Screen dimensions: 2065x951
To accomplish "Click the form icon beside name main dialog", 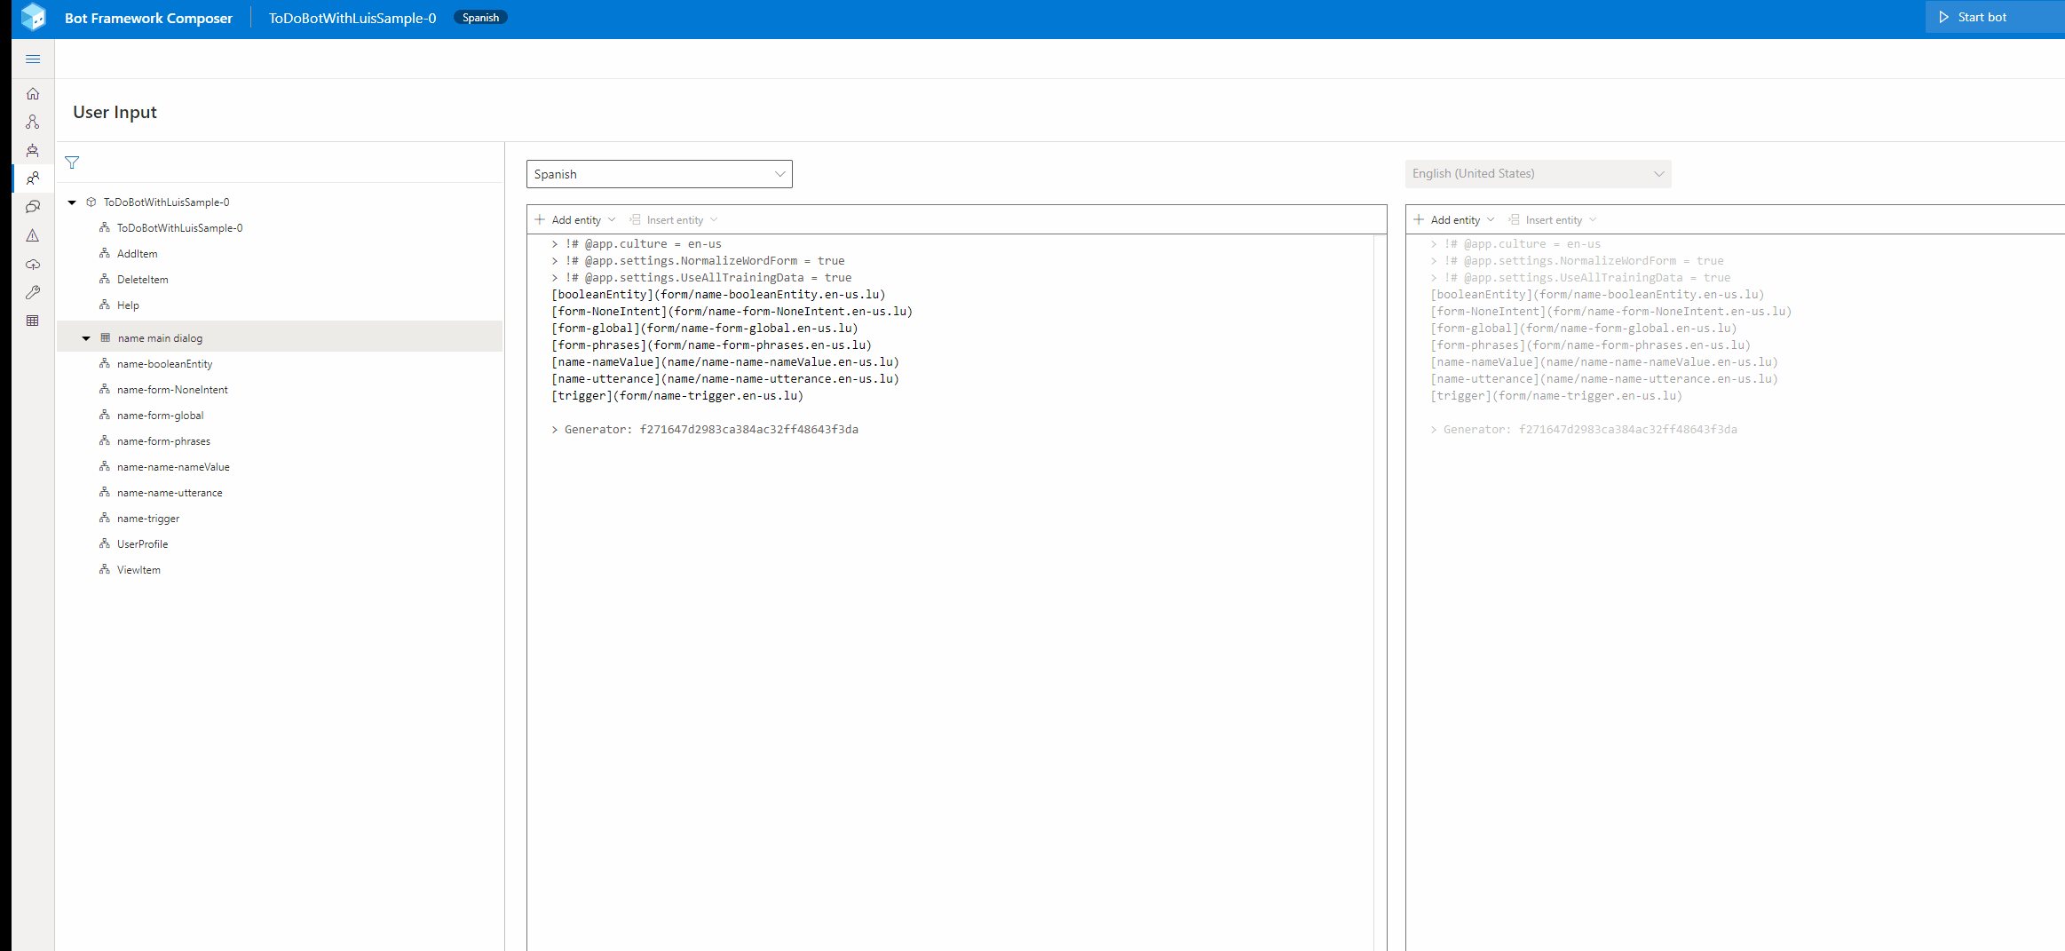I will (106, 337).
